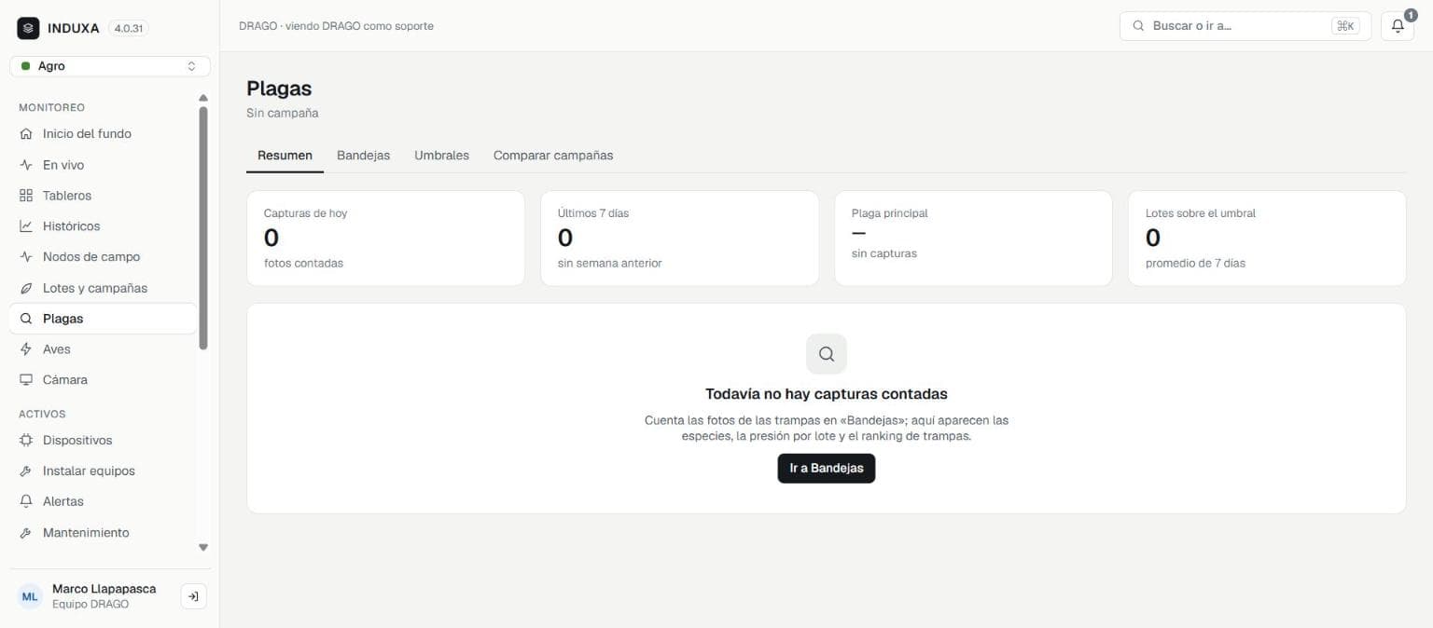Navigate to Históricos
The height and width of the screenshot is (628, 1433).
[103, 226]
